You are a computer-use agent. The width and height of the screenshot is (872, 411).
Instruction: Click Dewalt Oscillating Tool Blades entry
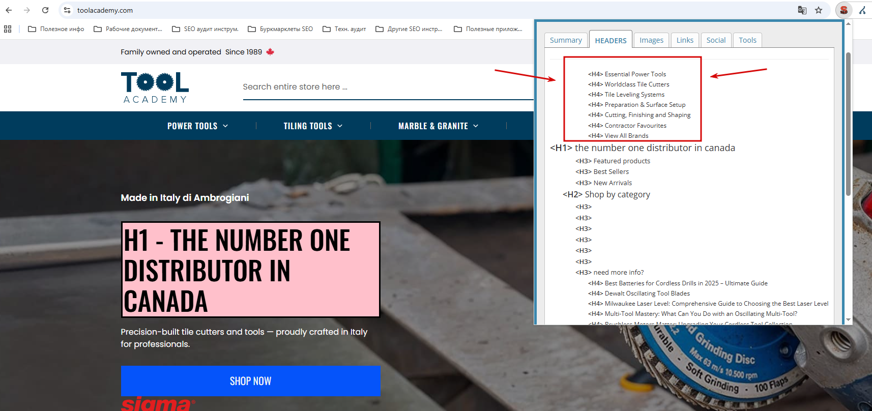coord(639,293)
